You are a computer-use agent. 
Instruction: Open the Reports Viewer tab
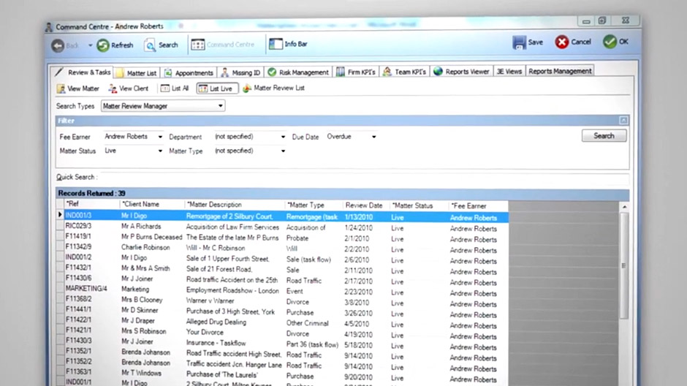[461, 72]
